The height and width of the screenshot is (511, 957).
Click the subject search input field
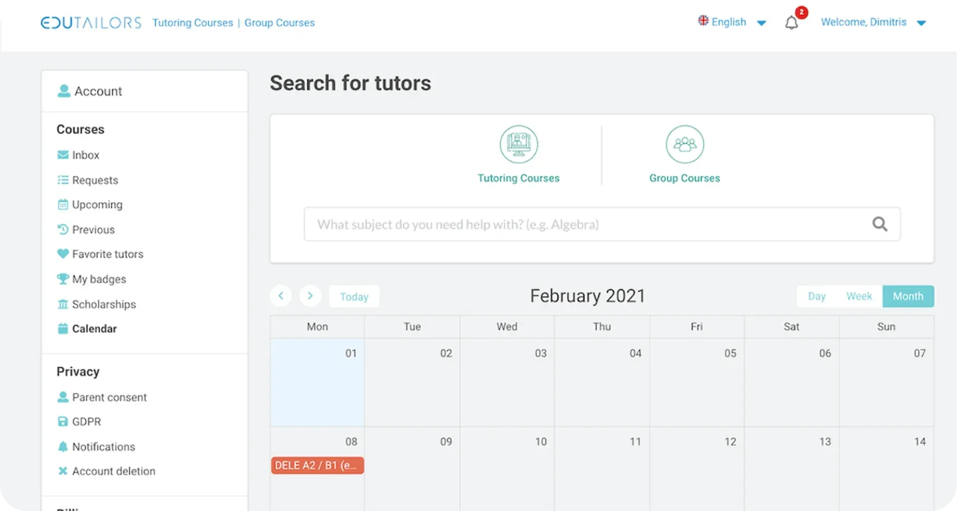pyautogui.click(x=584, y=225)
